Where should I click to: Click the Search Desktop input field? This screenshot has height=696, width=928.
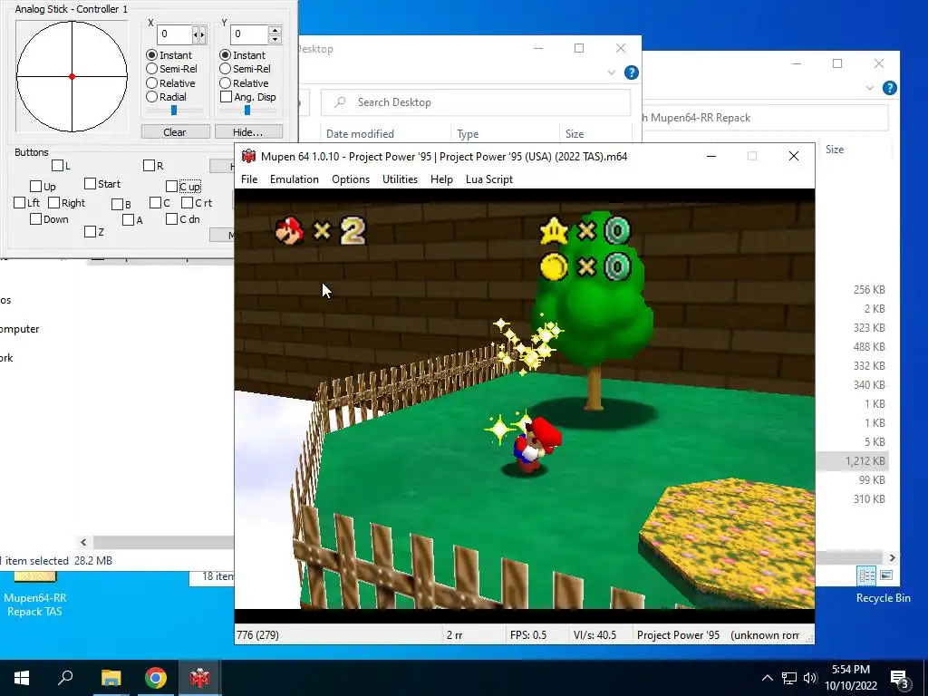click(476, 102)
